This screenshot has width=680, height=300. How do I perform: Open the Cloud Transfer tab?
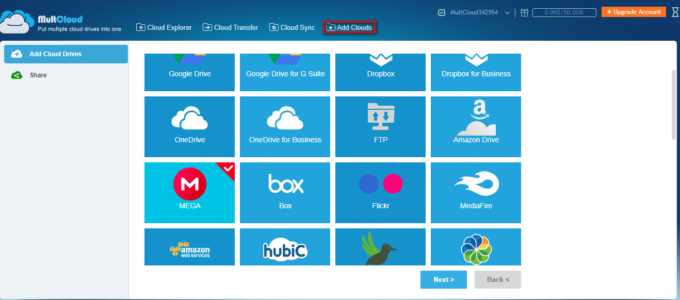tap(230, 27)
